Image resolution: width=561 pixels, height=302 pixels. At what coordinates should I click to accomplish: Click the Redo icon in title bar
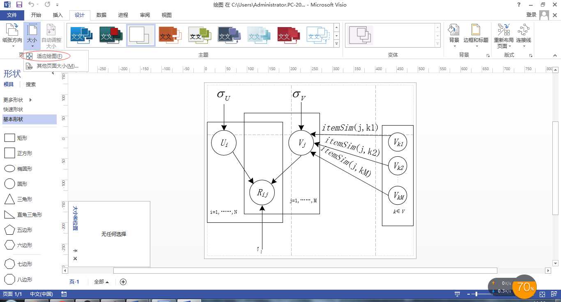tap(47, 5)
